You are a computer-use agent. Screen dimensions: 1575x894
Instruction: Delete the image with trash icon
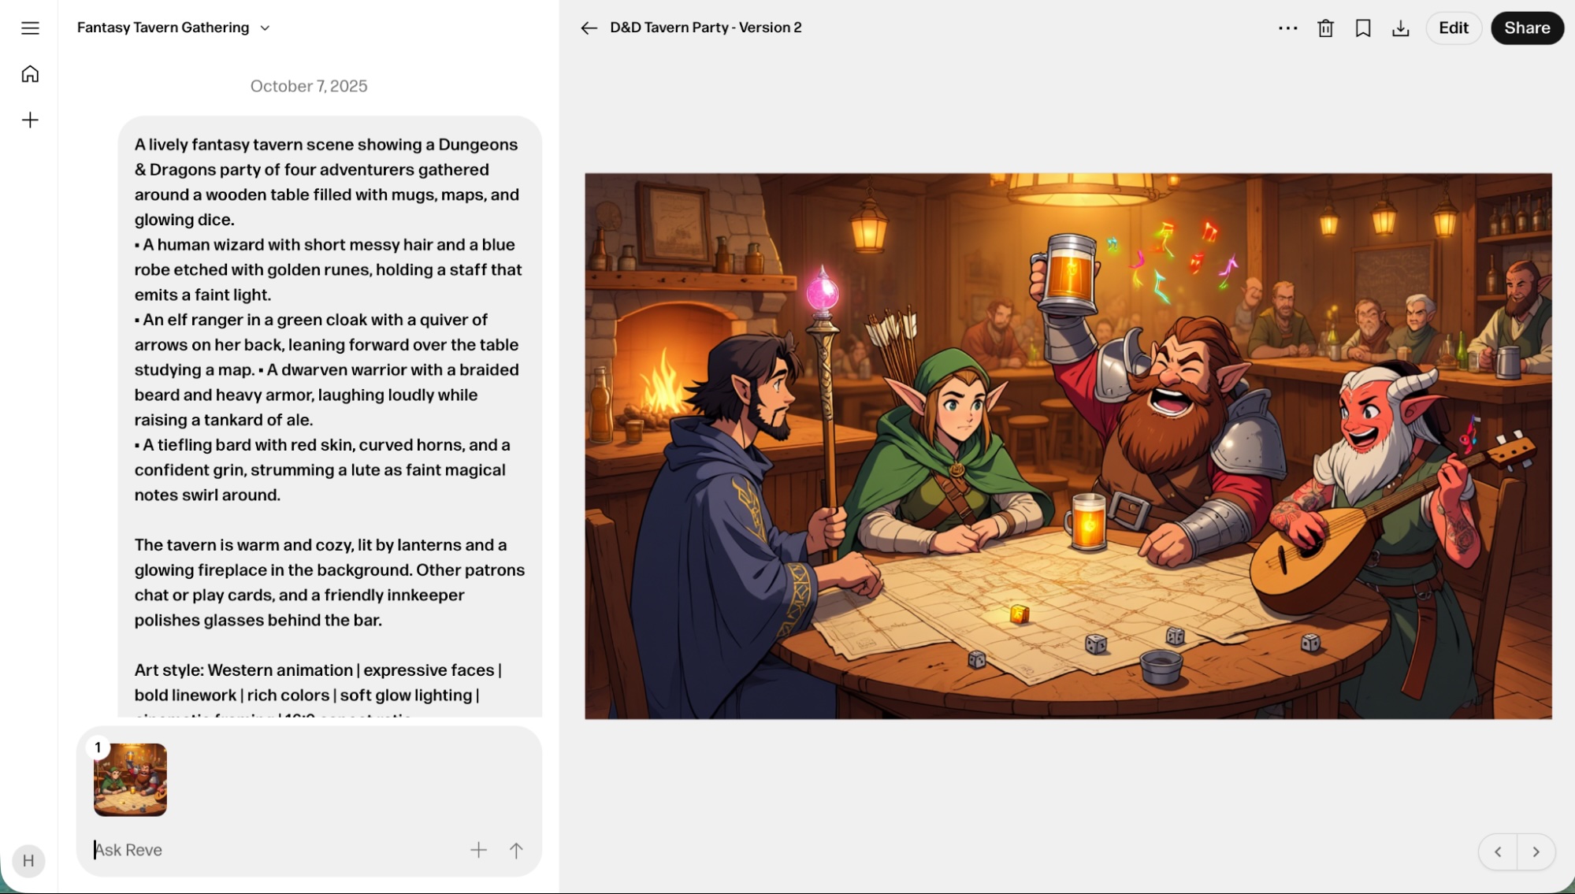tap(1325, 28)
